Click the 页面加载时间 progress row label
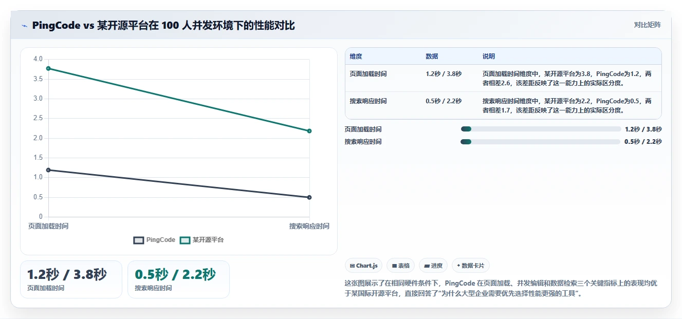 363,129
